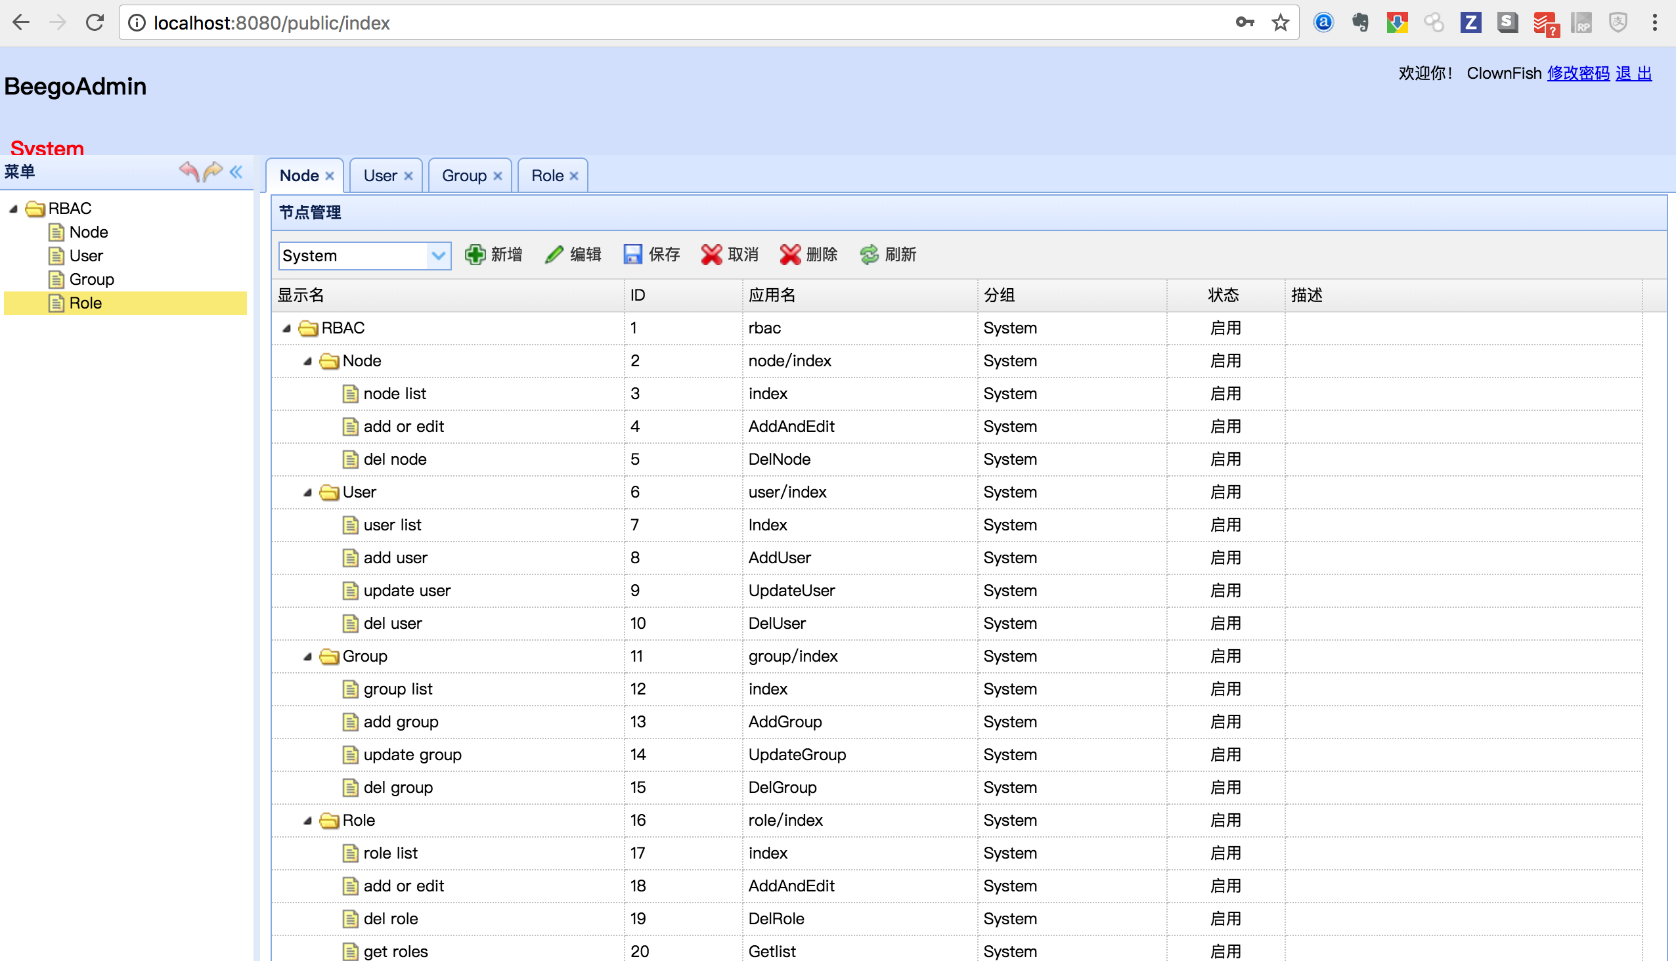1676x961 pixels.
Task: Open the System group dropdown
Action: (438, 255)
